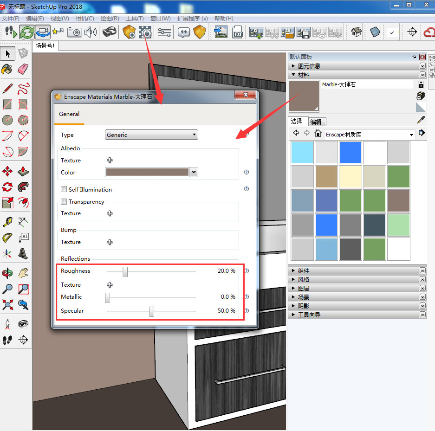Enable the Transparency checkbox

64,202
